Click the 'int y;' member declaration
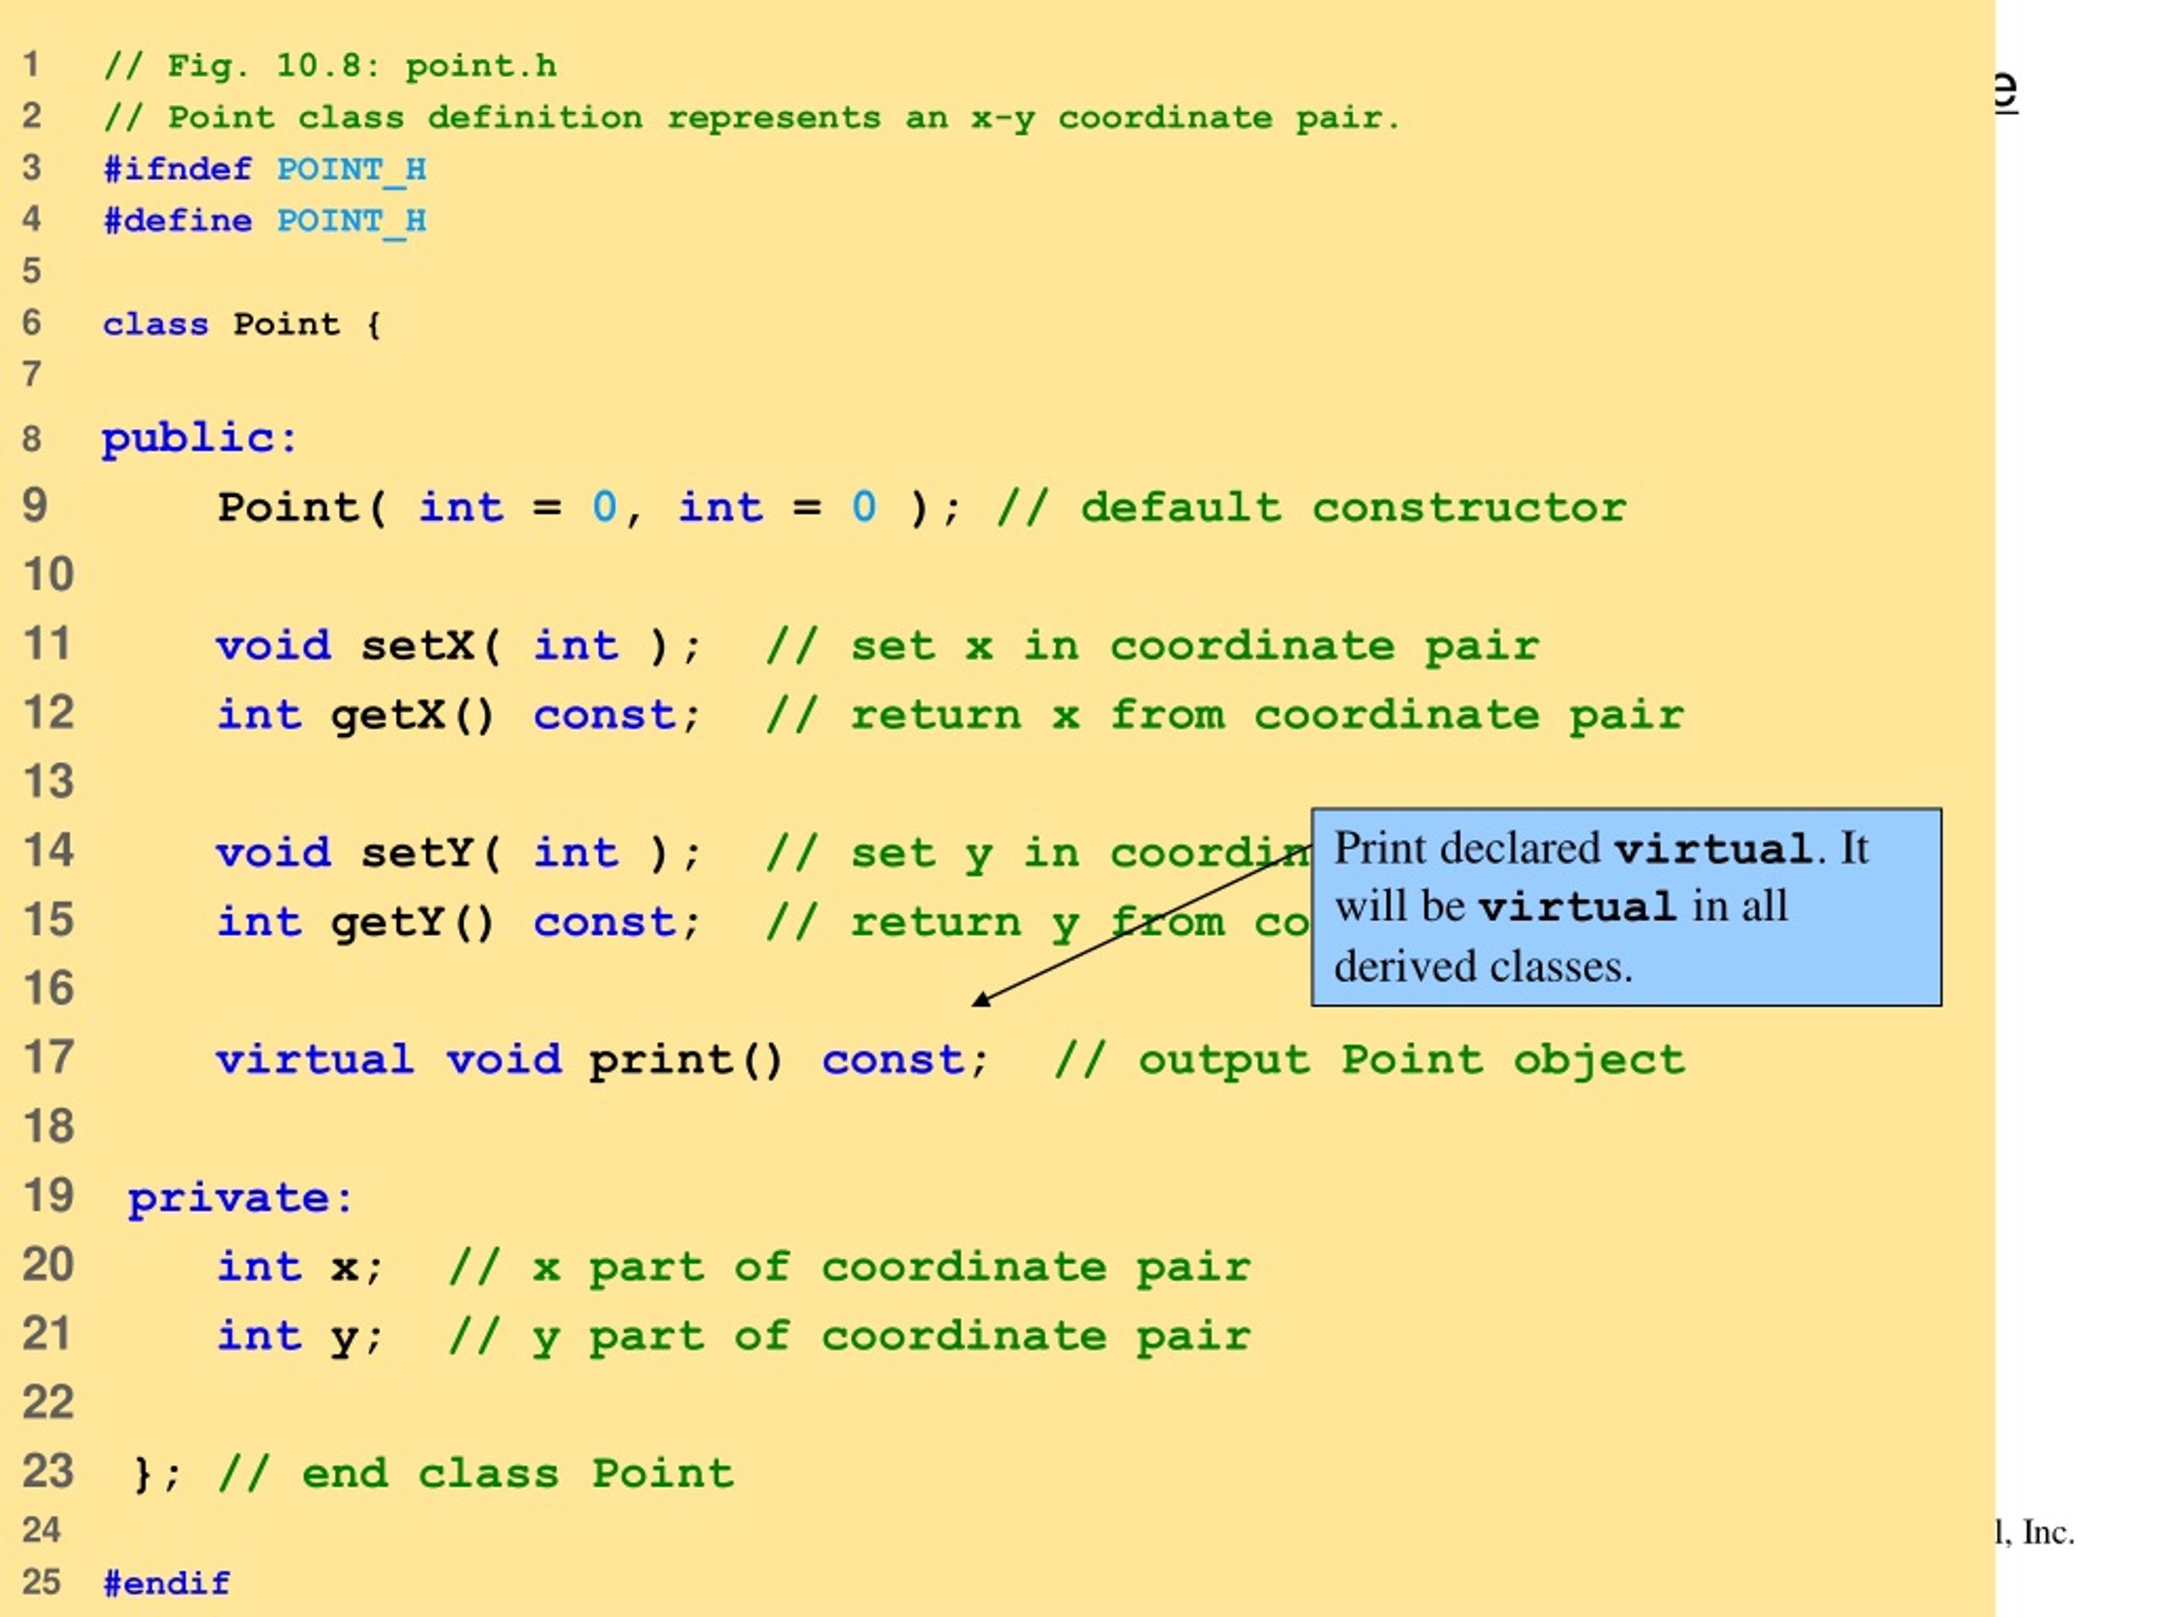 [300, 1337]
